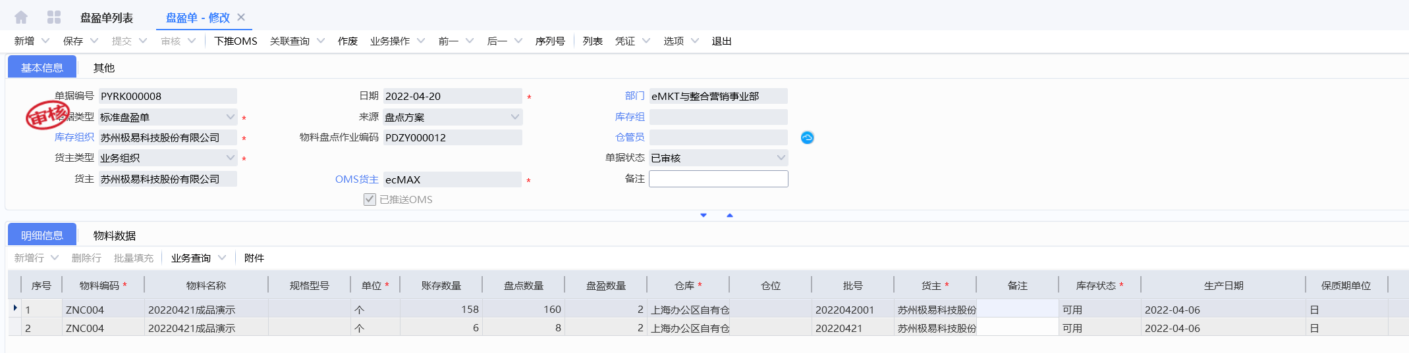1409x353 pixels.
Task: Open the 新增 dropdown arrow
Action: pyautogui.click(x=45, y=41)
